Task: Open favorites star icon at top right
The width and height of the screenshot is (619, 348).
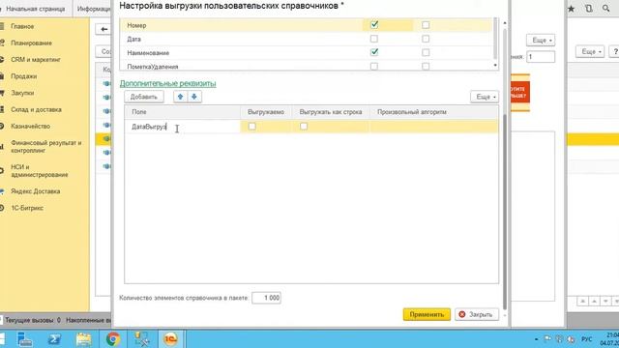Action: coord(572,9)
